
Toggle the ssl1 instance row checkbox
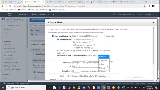click(32, 34)
